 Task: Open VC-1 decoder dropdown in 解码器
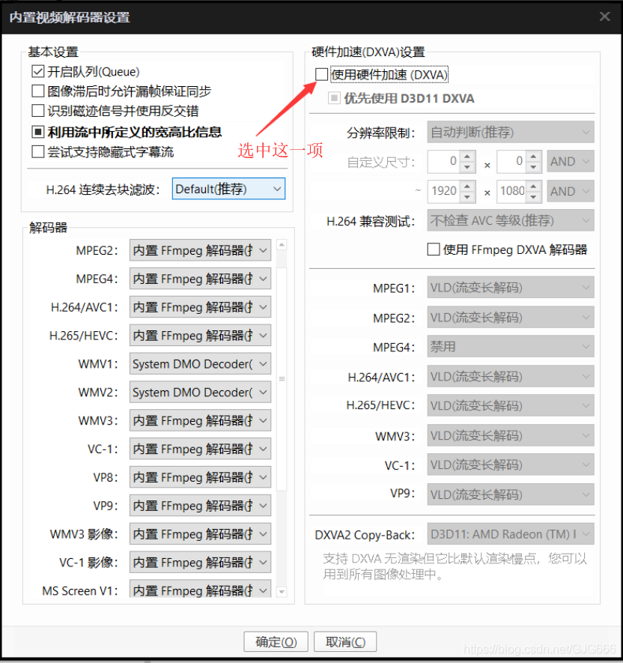[x=201, y=449]
